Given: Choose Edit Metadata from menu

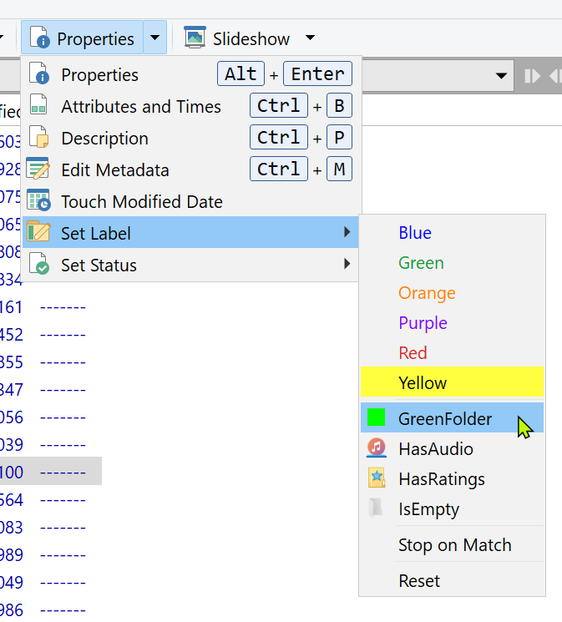Looking at the screenshot, I should [x=190, y=169].
